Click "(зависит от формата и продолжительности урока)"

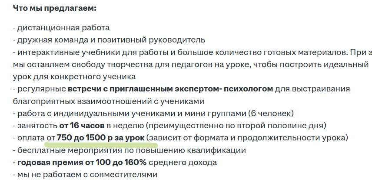[x=247, y=138]
